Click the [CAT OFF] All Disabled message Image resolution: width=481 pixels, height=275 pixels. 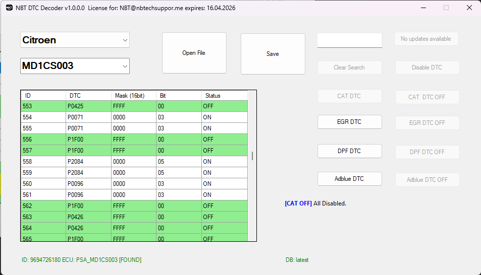315,203
